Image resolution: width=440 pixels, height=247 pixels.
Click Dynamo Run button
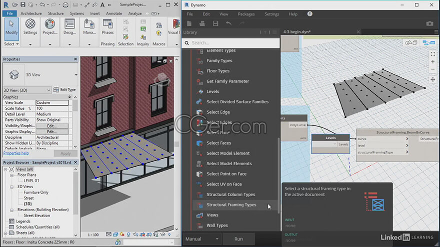238,239
